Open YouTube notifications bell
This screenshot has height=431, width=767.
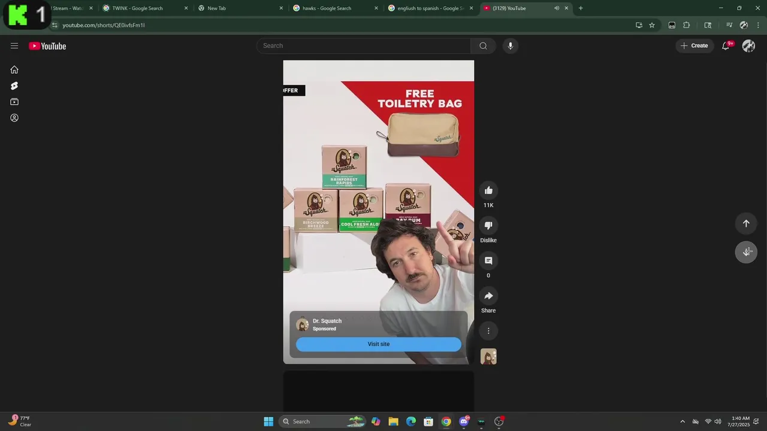click(x=726, y=45)
